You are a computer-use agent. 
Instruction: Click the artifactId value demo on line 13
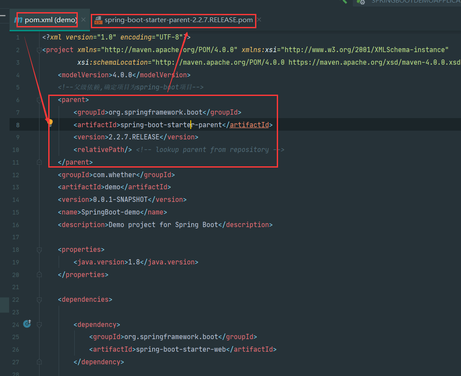pyautogui.click(x=113, y=187)
